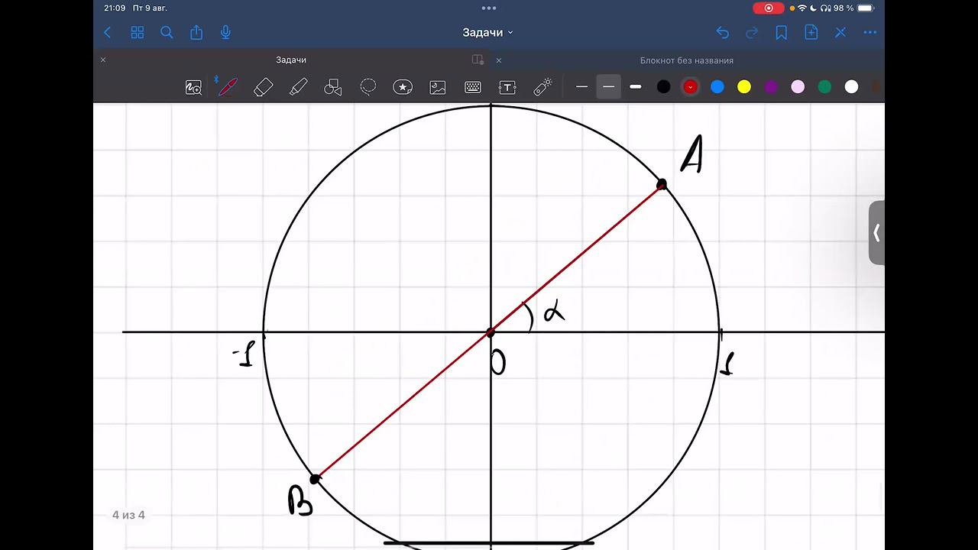Switch to the Блокнот без названия tab

(687, 60)
